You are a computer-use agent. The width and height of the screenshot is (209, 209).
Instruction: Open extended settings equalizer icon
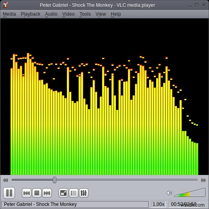point(84,193)
